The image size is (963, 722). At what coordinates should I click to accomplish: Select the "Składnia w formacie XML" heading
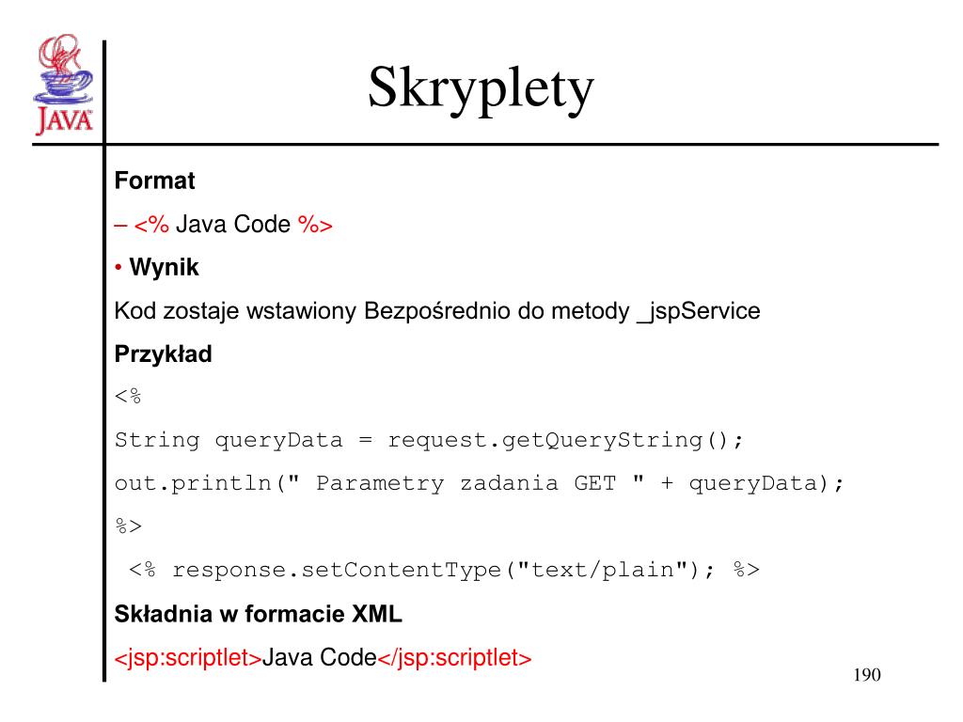(259, 614)
